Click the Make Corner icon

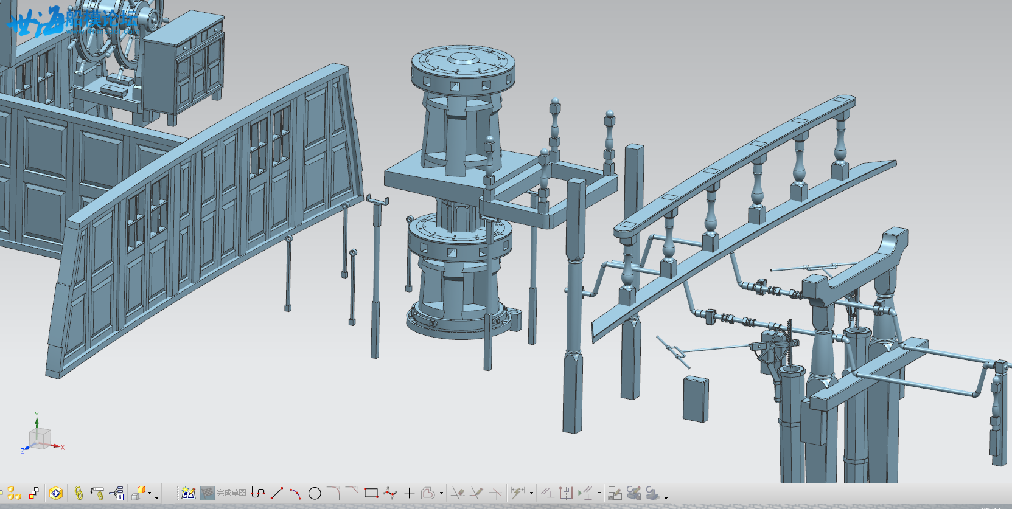[x=495, y=493]
